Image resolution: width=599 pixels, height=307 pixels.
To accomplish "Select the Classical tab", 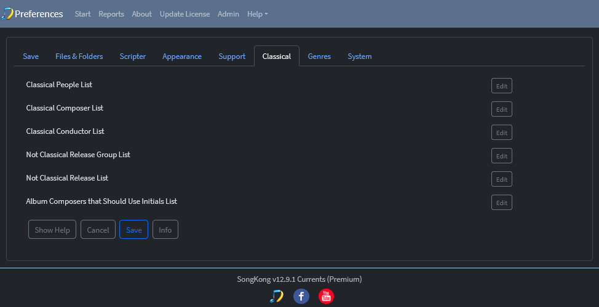I will 277,56.
